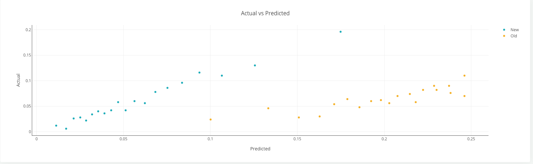
Task: Select the teal outlier point near actual 0.2
Action: (340, 32)
